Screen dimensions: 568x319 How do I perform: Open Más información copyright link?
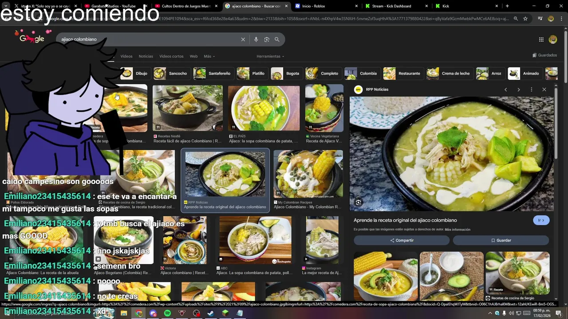pos(458,230)
